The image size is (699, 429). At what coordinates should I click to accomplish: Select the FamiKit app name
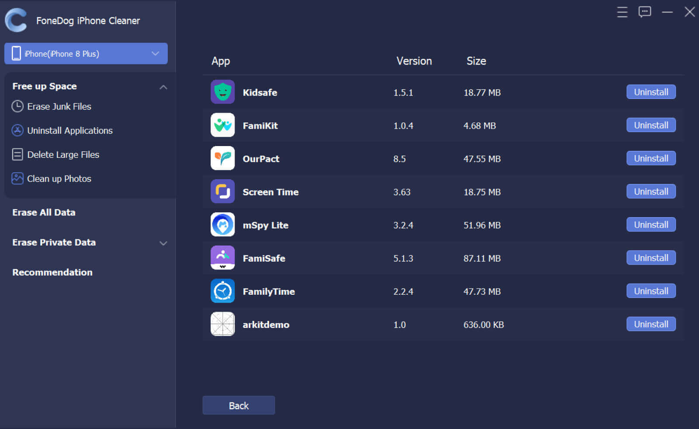[x=260, y=126]
